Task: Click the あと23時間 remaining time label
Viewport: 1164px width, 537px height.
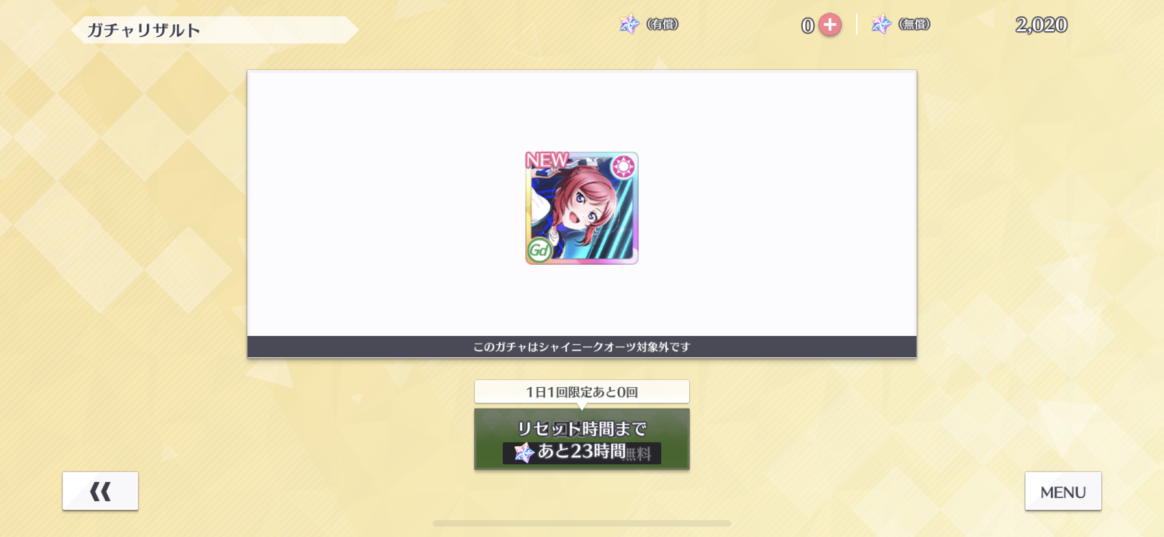Action: (x=582, y=451)
